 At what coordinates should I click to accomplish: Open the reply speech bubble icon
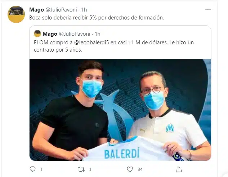(x=32, y=169)
